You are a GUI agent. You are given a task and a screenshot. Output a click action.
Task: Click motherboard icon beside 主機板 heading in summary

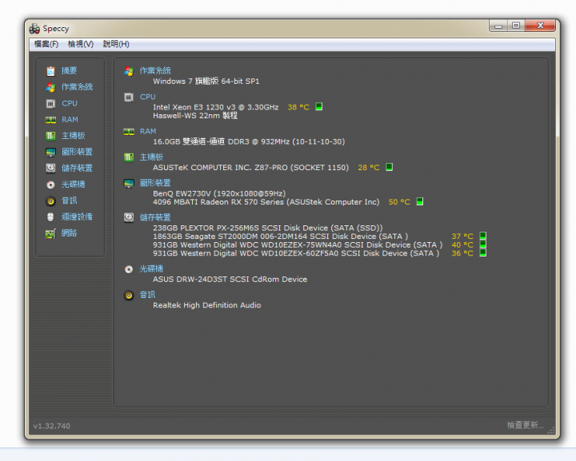129,157
